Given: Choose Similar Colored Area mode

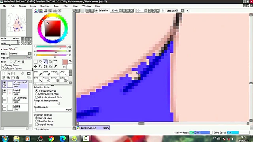Looking at the screenshot, I should coord(36,94).
